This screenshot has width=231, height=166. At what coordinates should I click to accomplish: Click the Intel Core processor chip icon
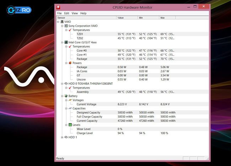point(66,42)
